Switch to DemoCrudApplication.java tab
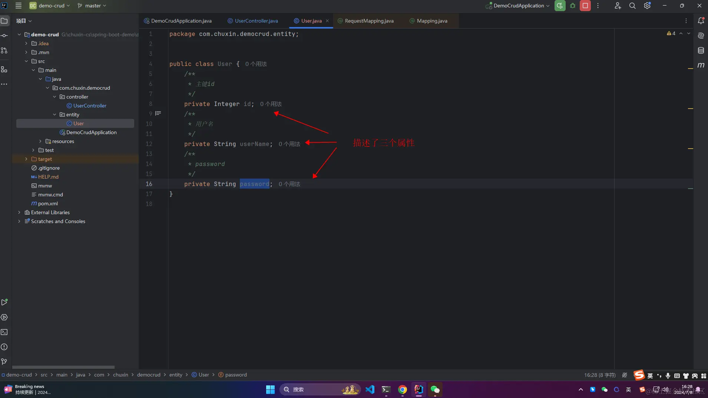This screenshot has height=398, width=708. (x=178, y=21)
